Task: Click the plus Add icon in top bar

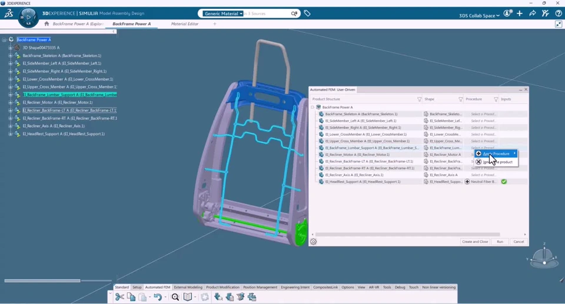Action: coord(520,14)
